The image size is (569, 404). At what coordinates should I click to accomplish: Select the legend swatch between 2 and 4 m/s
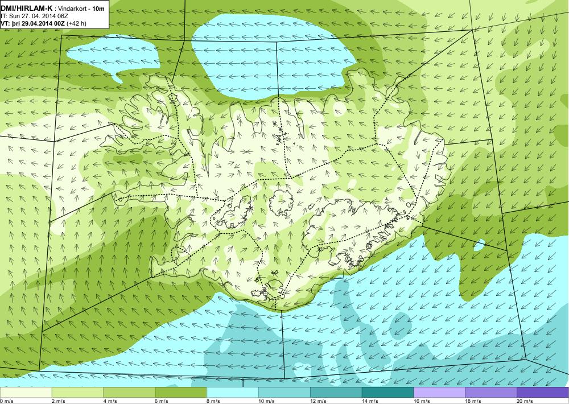[77, 393]
